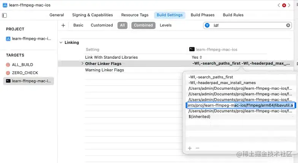Switch to Levels view

tap(166, 25)
